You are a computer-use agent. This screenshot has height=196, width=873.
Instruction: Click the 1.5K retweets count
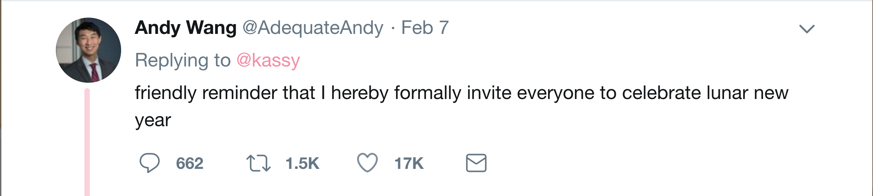(x=302, y=163)
